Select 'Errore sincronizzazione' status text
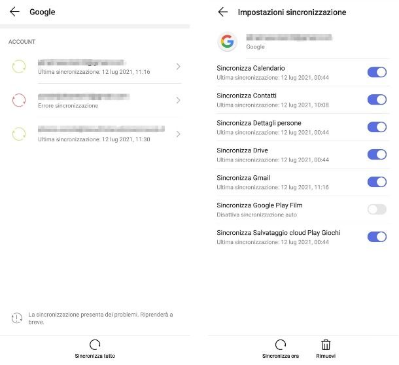Image resolution: width=399 pixels, height=365 pixels. click(x=68, y=105)
